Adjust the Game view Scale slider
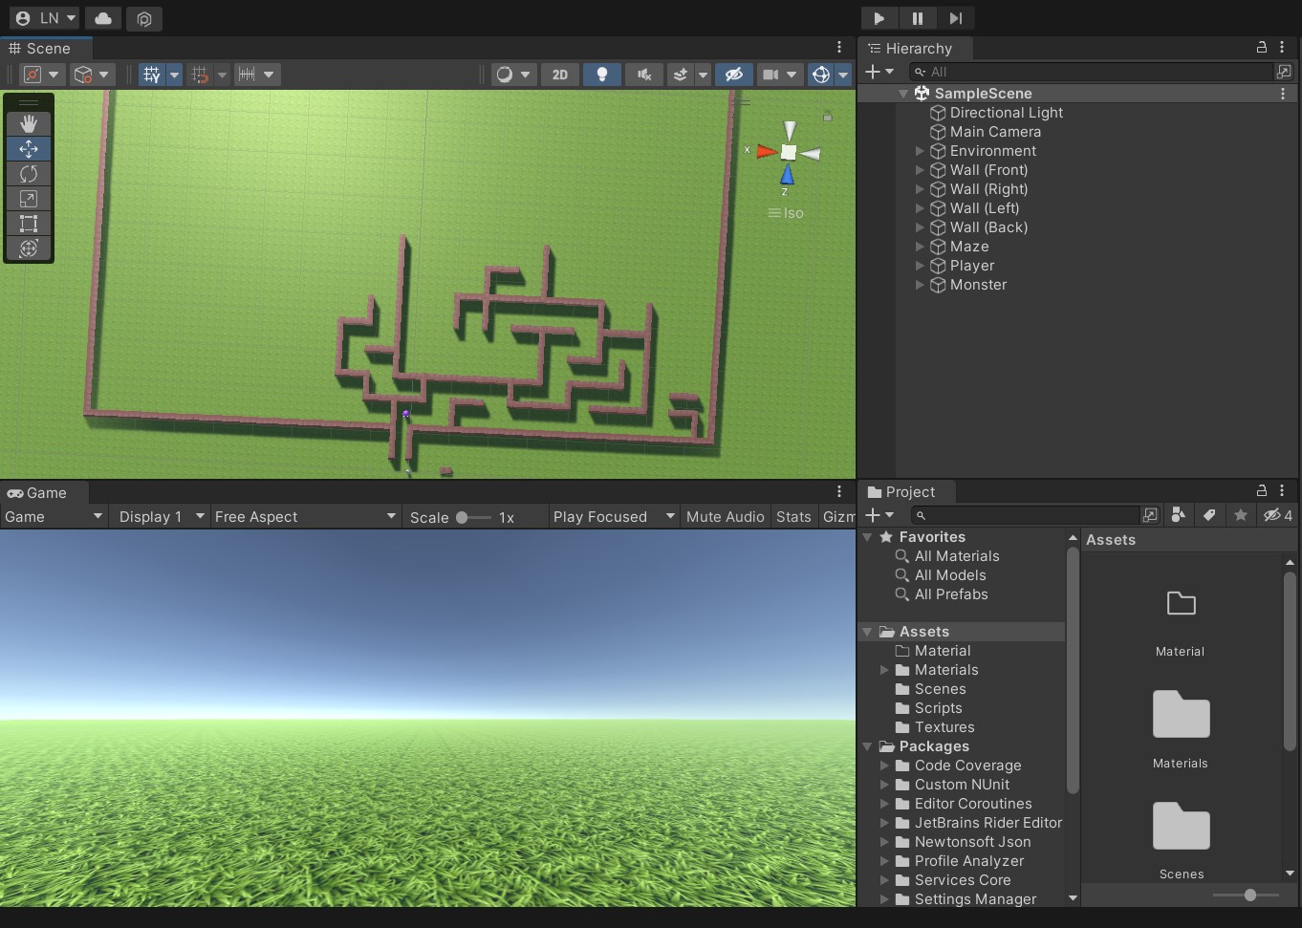1302x928 pixels. [x=472, y=517]
